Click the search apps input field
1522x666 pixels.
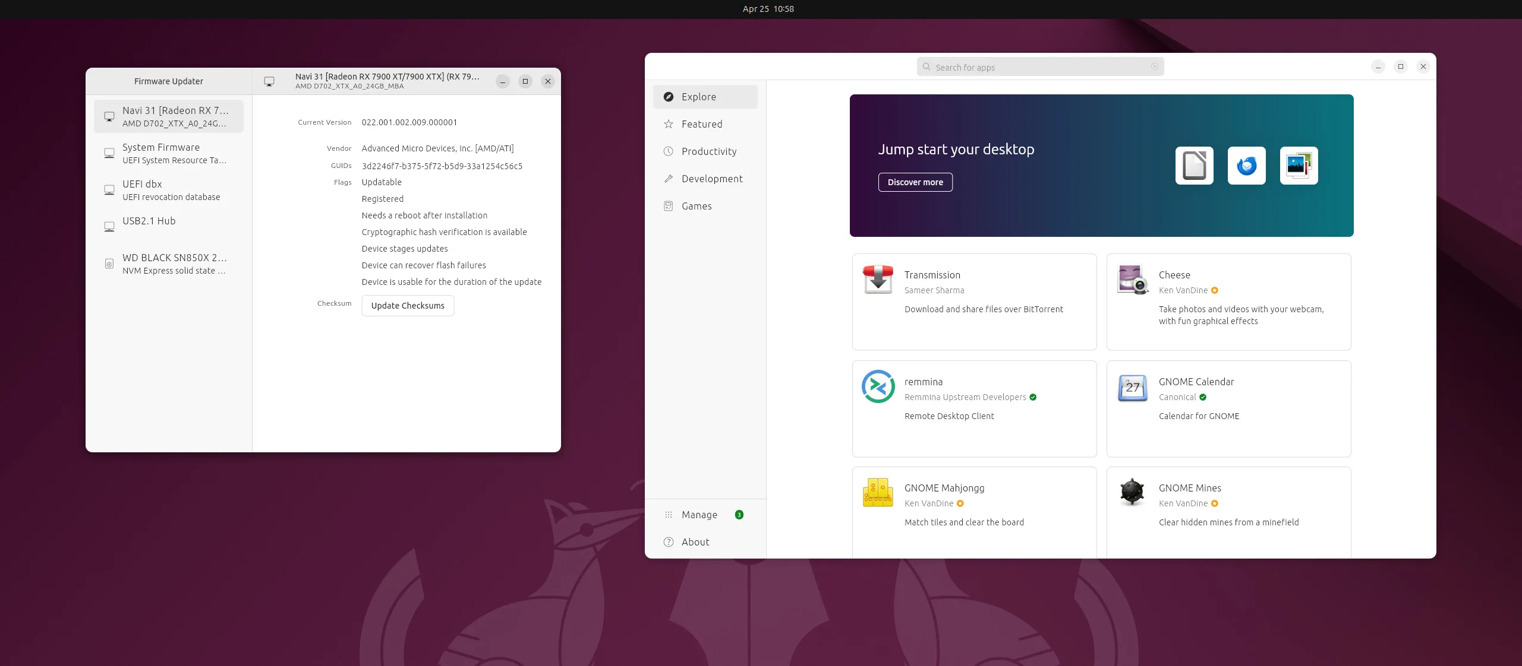(1039, 66)
